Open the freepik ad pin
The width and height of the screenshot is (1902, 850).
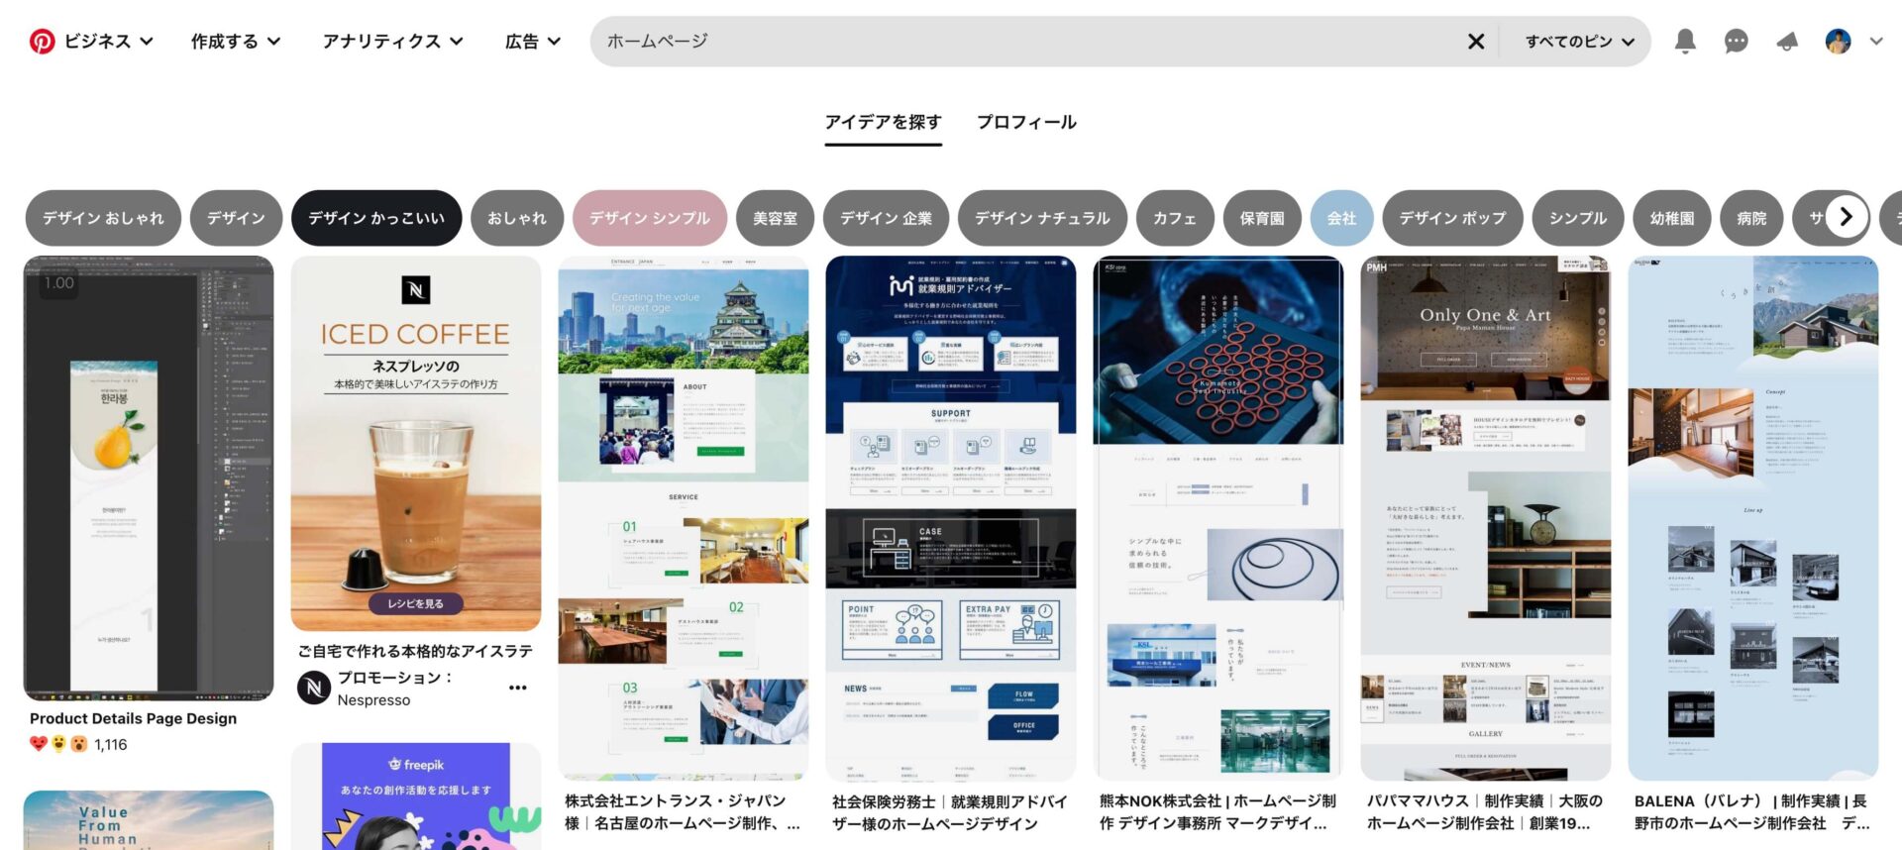pos(416,796)
